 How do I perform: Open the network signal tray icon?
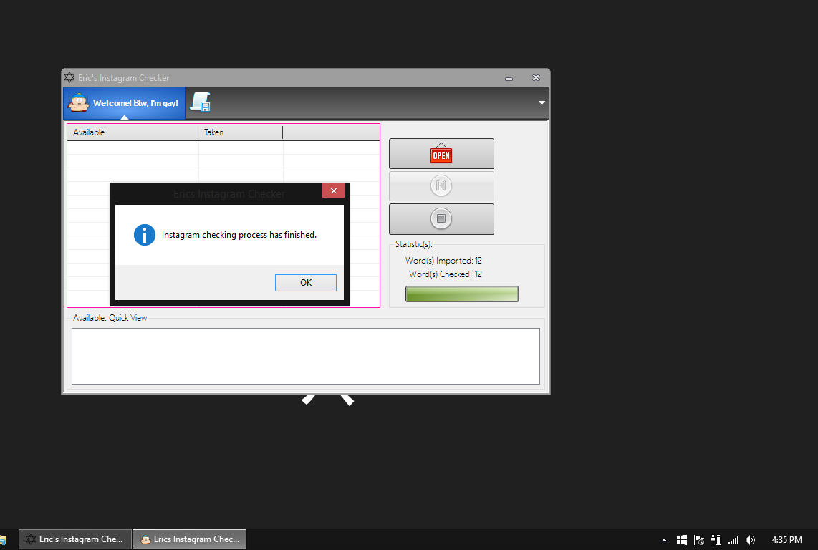pyautogui.click(x=733, y=540)
